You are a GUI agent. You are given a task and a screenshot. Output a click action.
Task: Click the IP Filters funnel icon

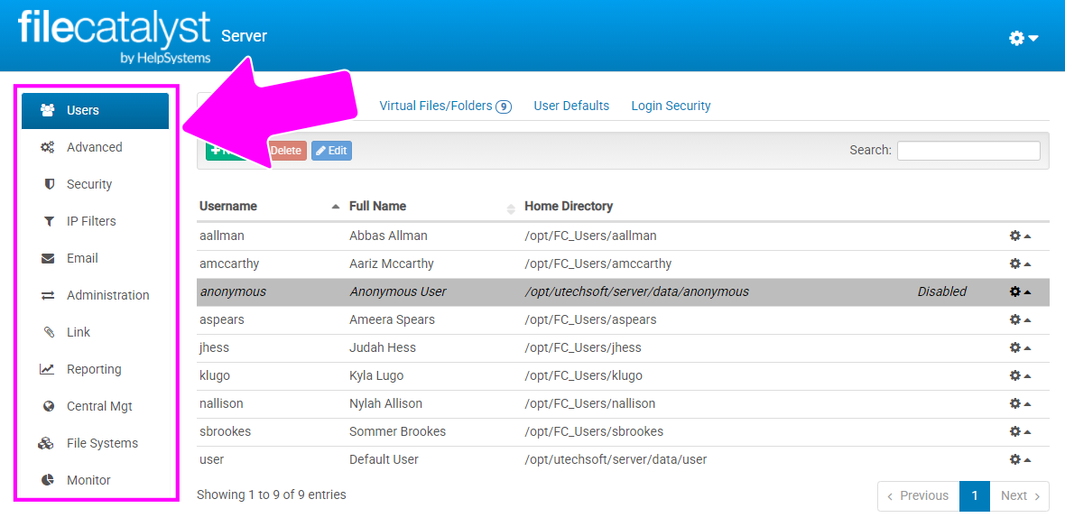pos(48,221)
